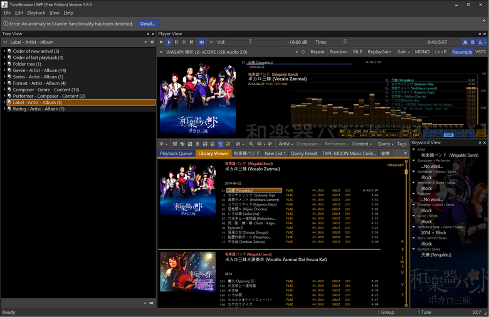This screenshot has height=317, width=489.
Task: Toggle the spectrum display icon in Player View
Action: [481, 42]
